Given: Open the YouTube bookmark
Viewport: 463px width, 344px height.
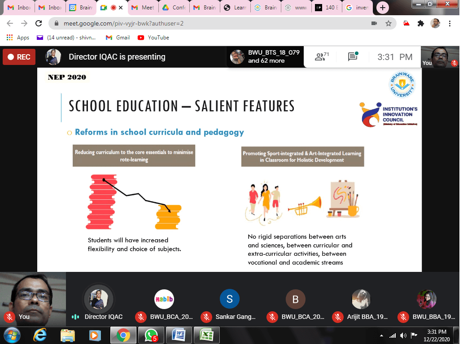Looking at the screenshot, I should [x=153, y=38].
